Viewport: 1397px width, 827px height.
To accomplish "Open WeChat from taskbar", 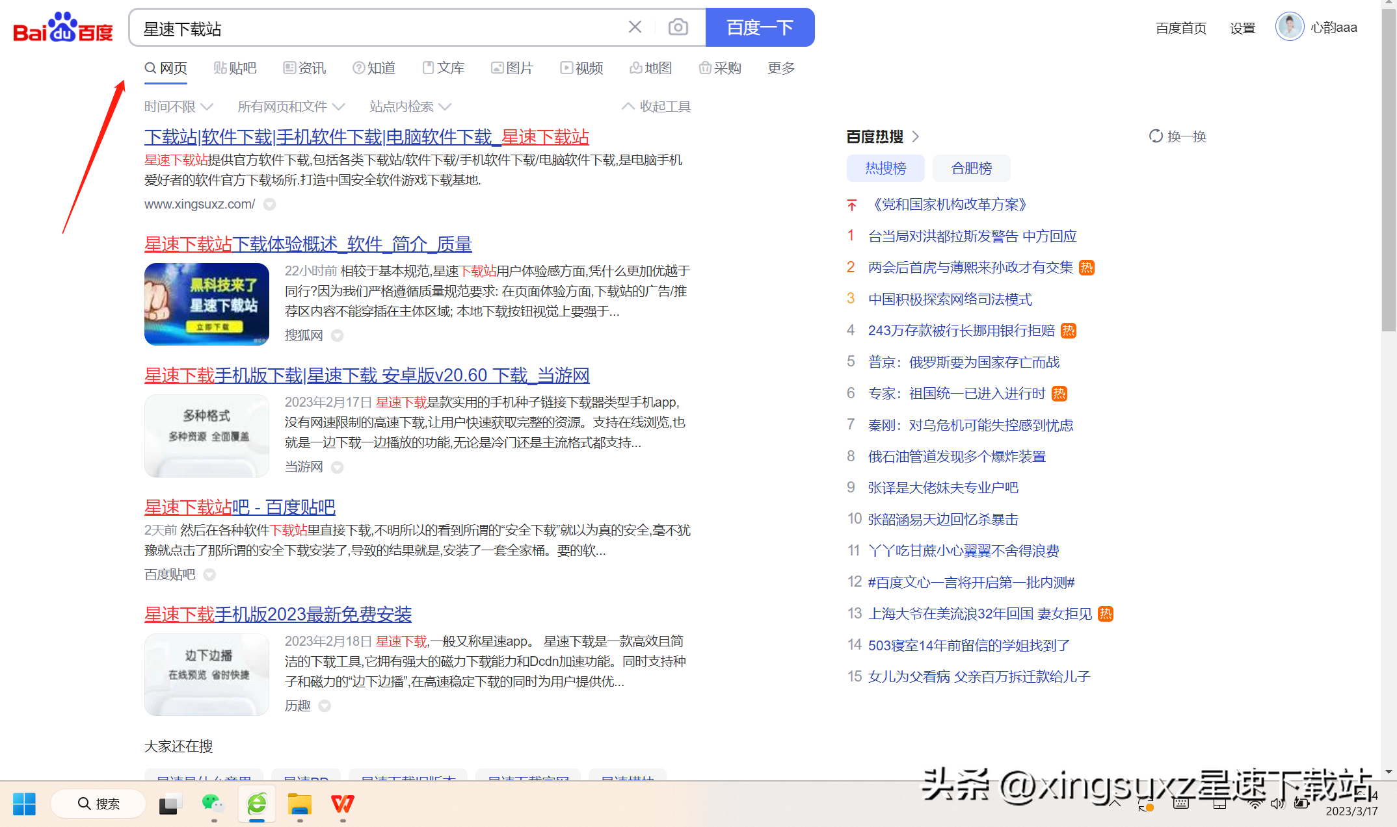I will point(213,804).
